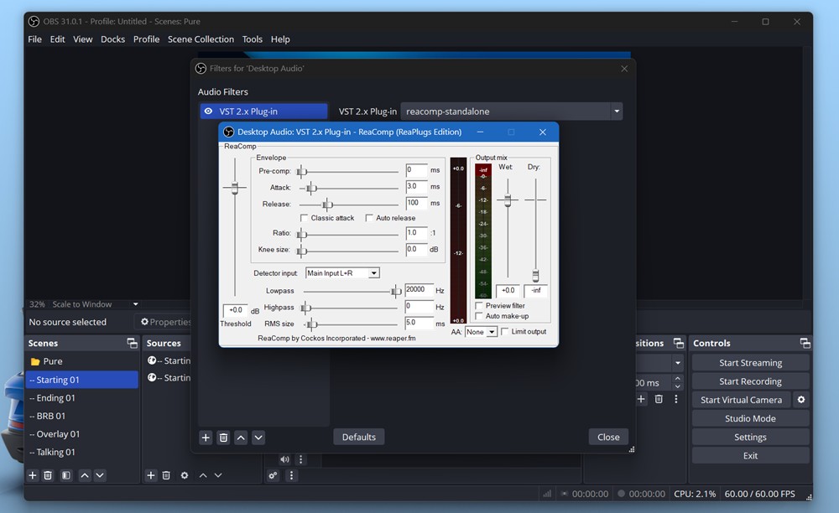Click the eye icon on VST 2.x Plug-in filter
Image resolution: width=839 pixels, height=513 pixels.
tap(207, 110)
